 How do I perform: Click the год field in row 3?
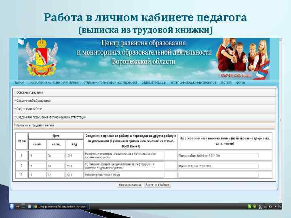click(x=74, y=175)
